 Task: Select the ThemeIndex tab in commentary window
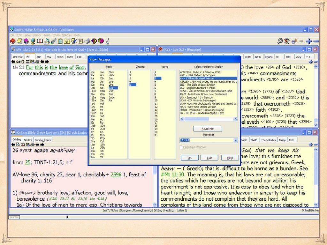tap(269, 140)
